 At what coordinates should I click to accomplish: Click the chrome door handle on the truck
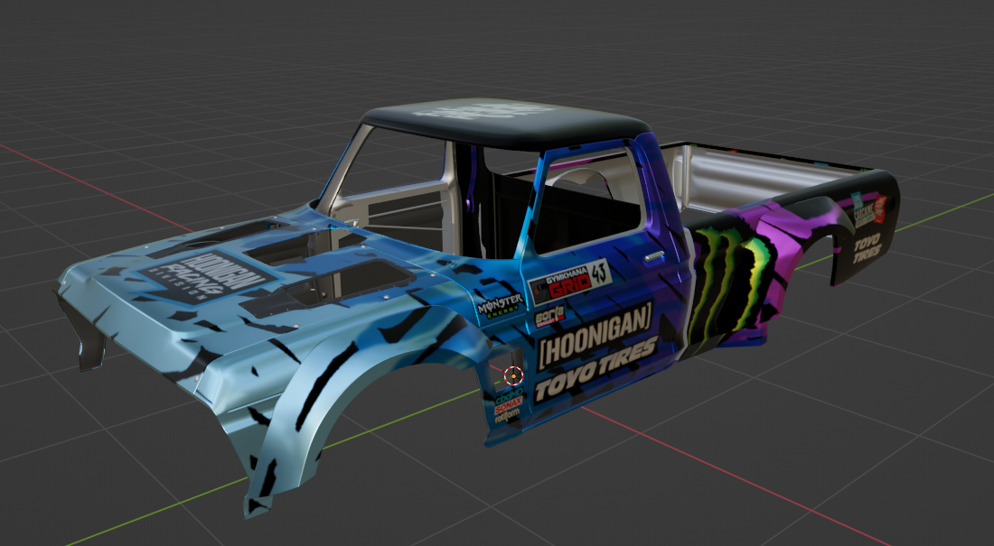[x=653, y=256]
